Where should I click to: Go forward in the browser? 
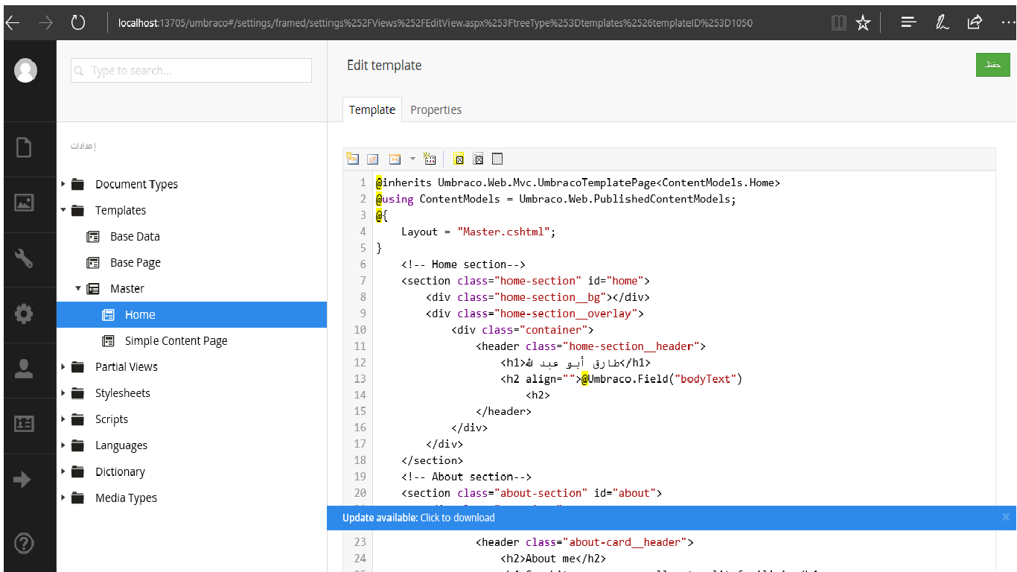pyautogui.click(x=45, y=23)
